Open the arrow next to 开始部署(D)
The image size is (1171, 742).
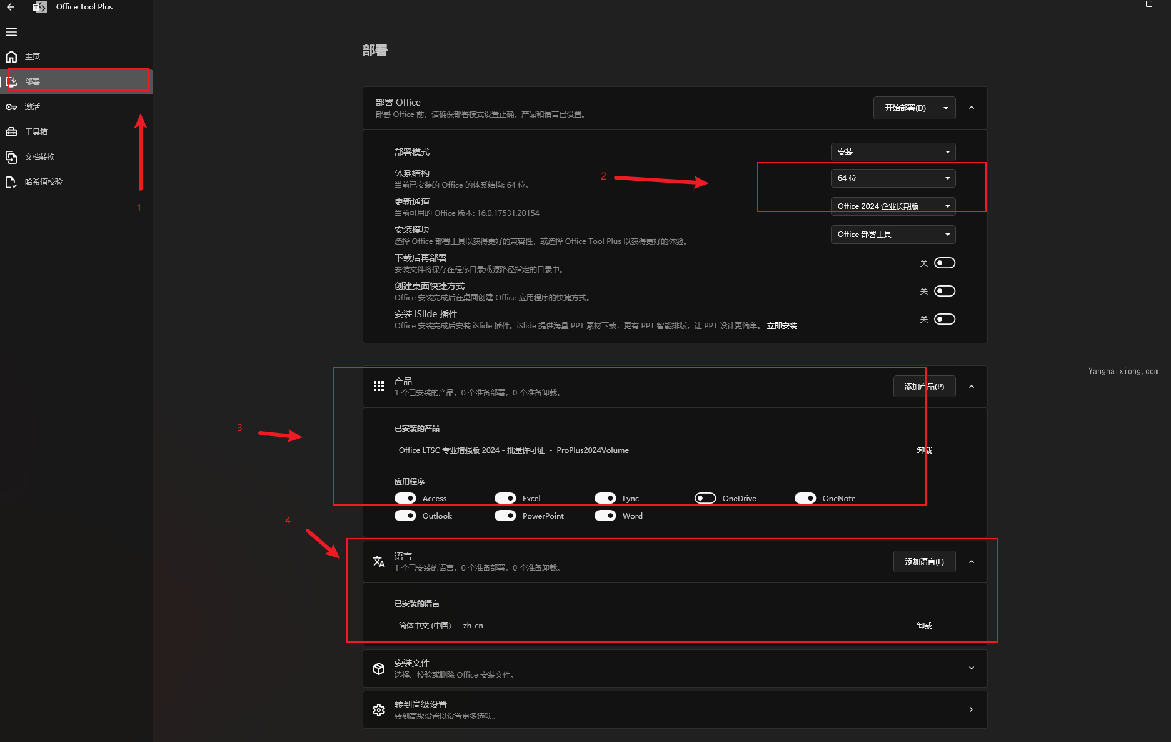pos(946,108)
